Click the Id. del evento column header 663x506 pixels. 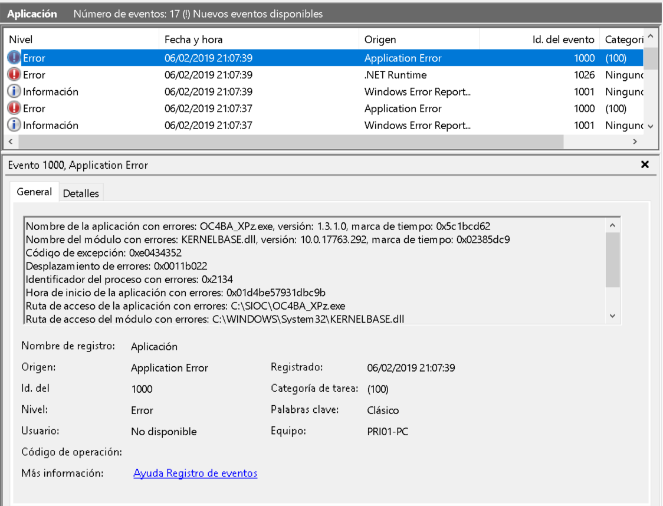click(563, 40)
